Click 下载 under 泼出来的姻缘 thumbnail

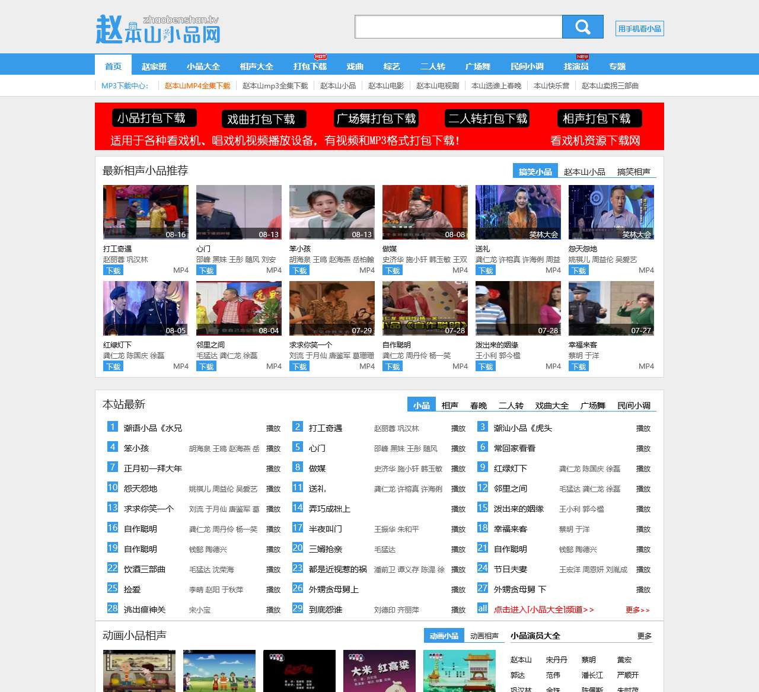[x=486, y=366]
